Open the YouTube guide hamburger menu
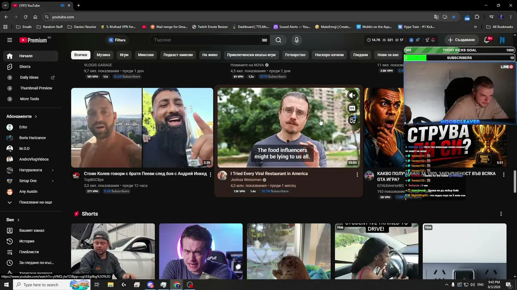This screenshot has height=290, width=517. tap(10, 40)
